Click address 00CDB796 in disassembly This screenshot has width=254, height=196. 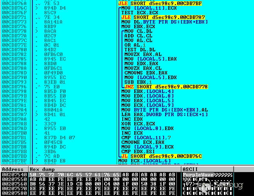(x=14, y=87)
